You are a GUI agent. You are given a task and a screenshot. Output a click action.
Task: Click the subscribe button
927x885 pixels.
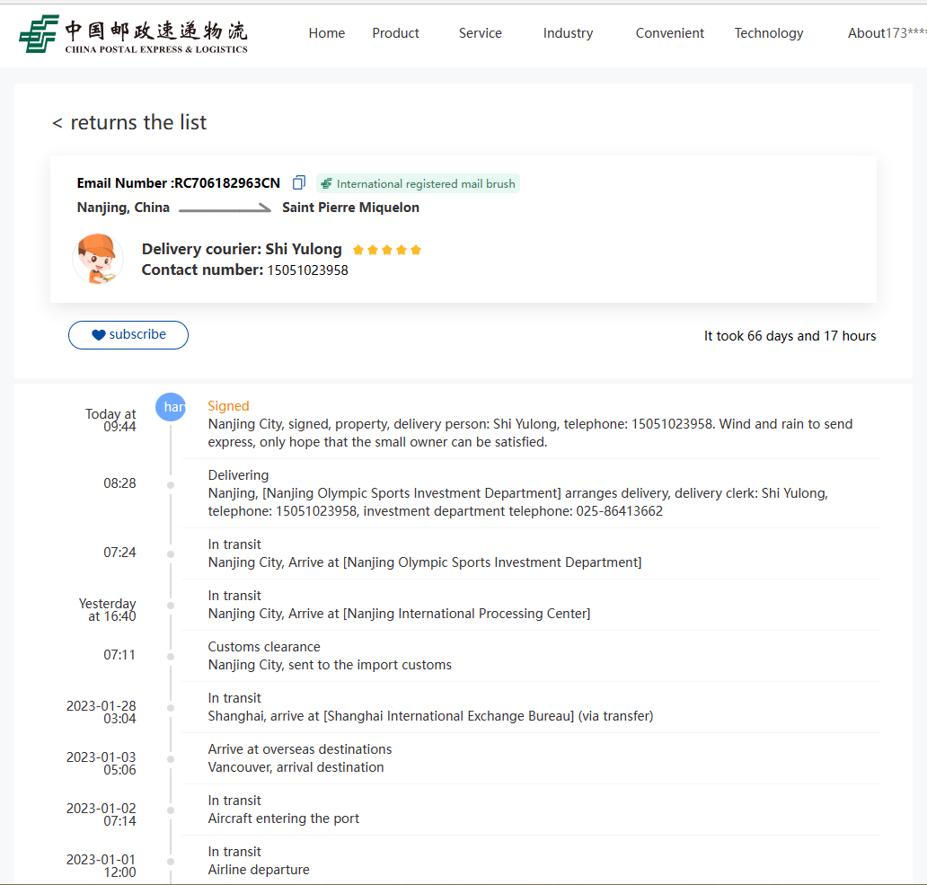(x=128, y=335)
